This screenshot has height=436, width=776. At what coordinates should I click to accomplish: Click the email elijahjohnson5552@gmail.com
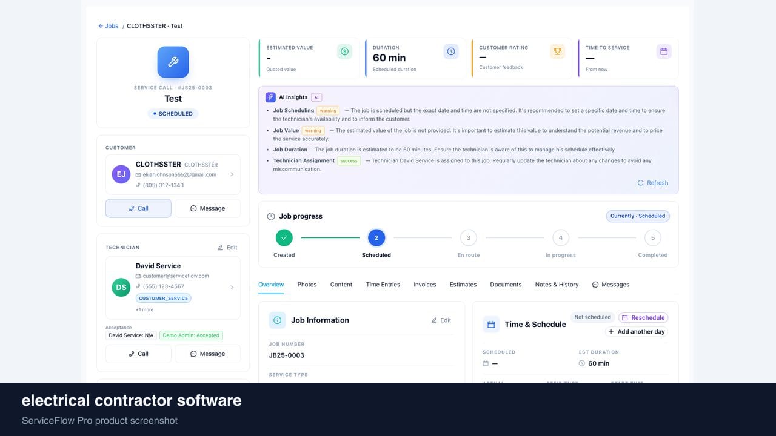pos(179,175)
